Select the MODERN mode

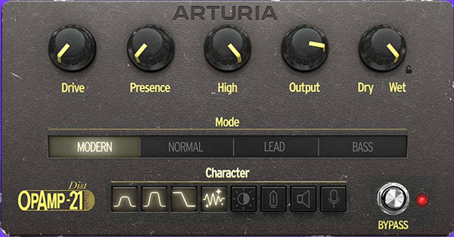coord(94,147)
